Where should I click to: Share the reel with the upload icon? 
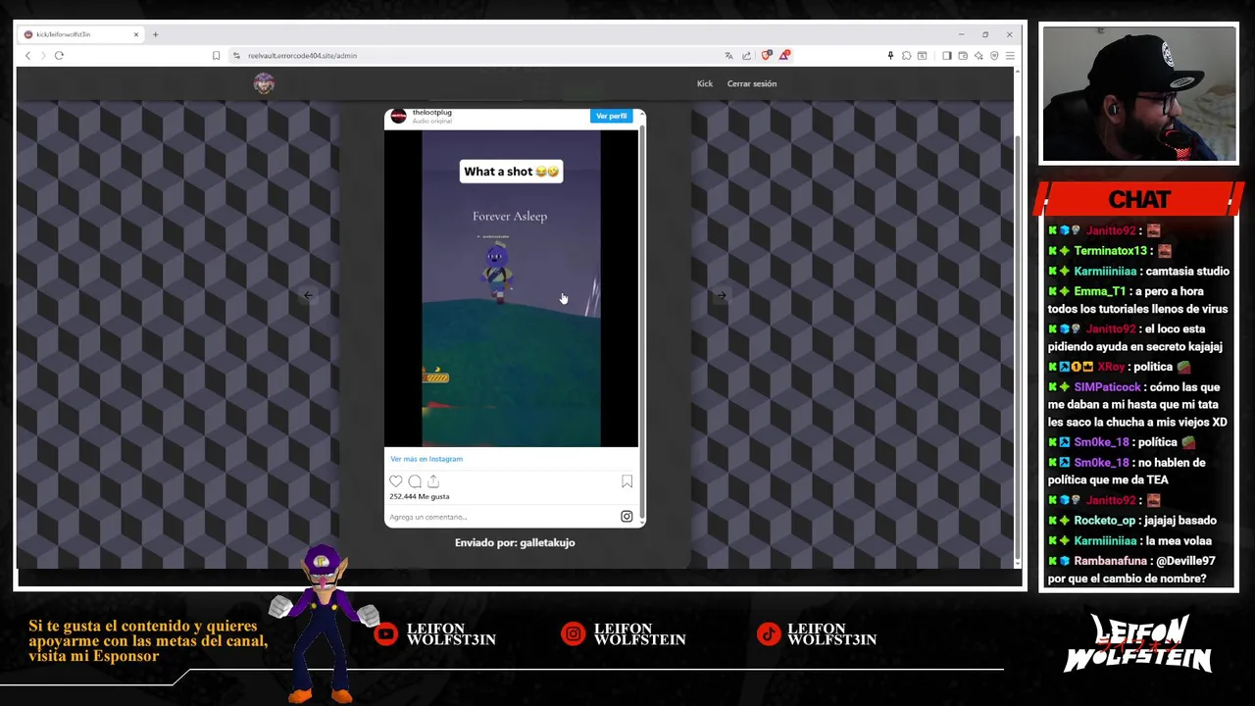(x=433, y=481)
